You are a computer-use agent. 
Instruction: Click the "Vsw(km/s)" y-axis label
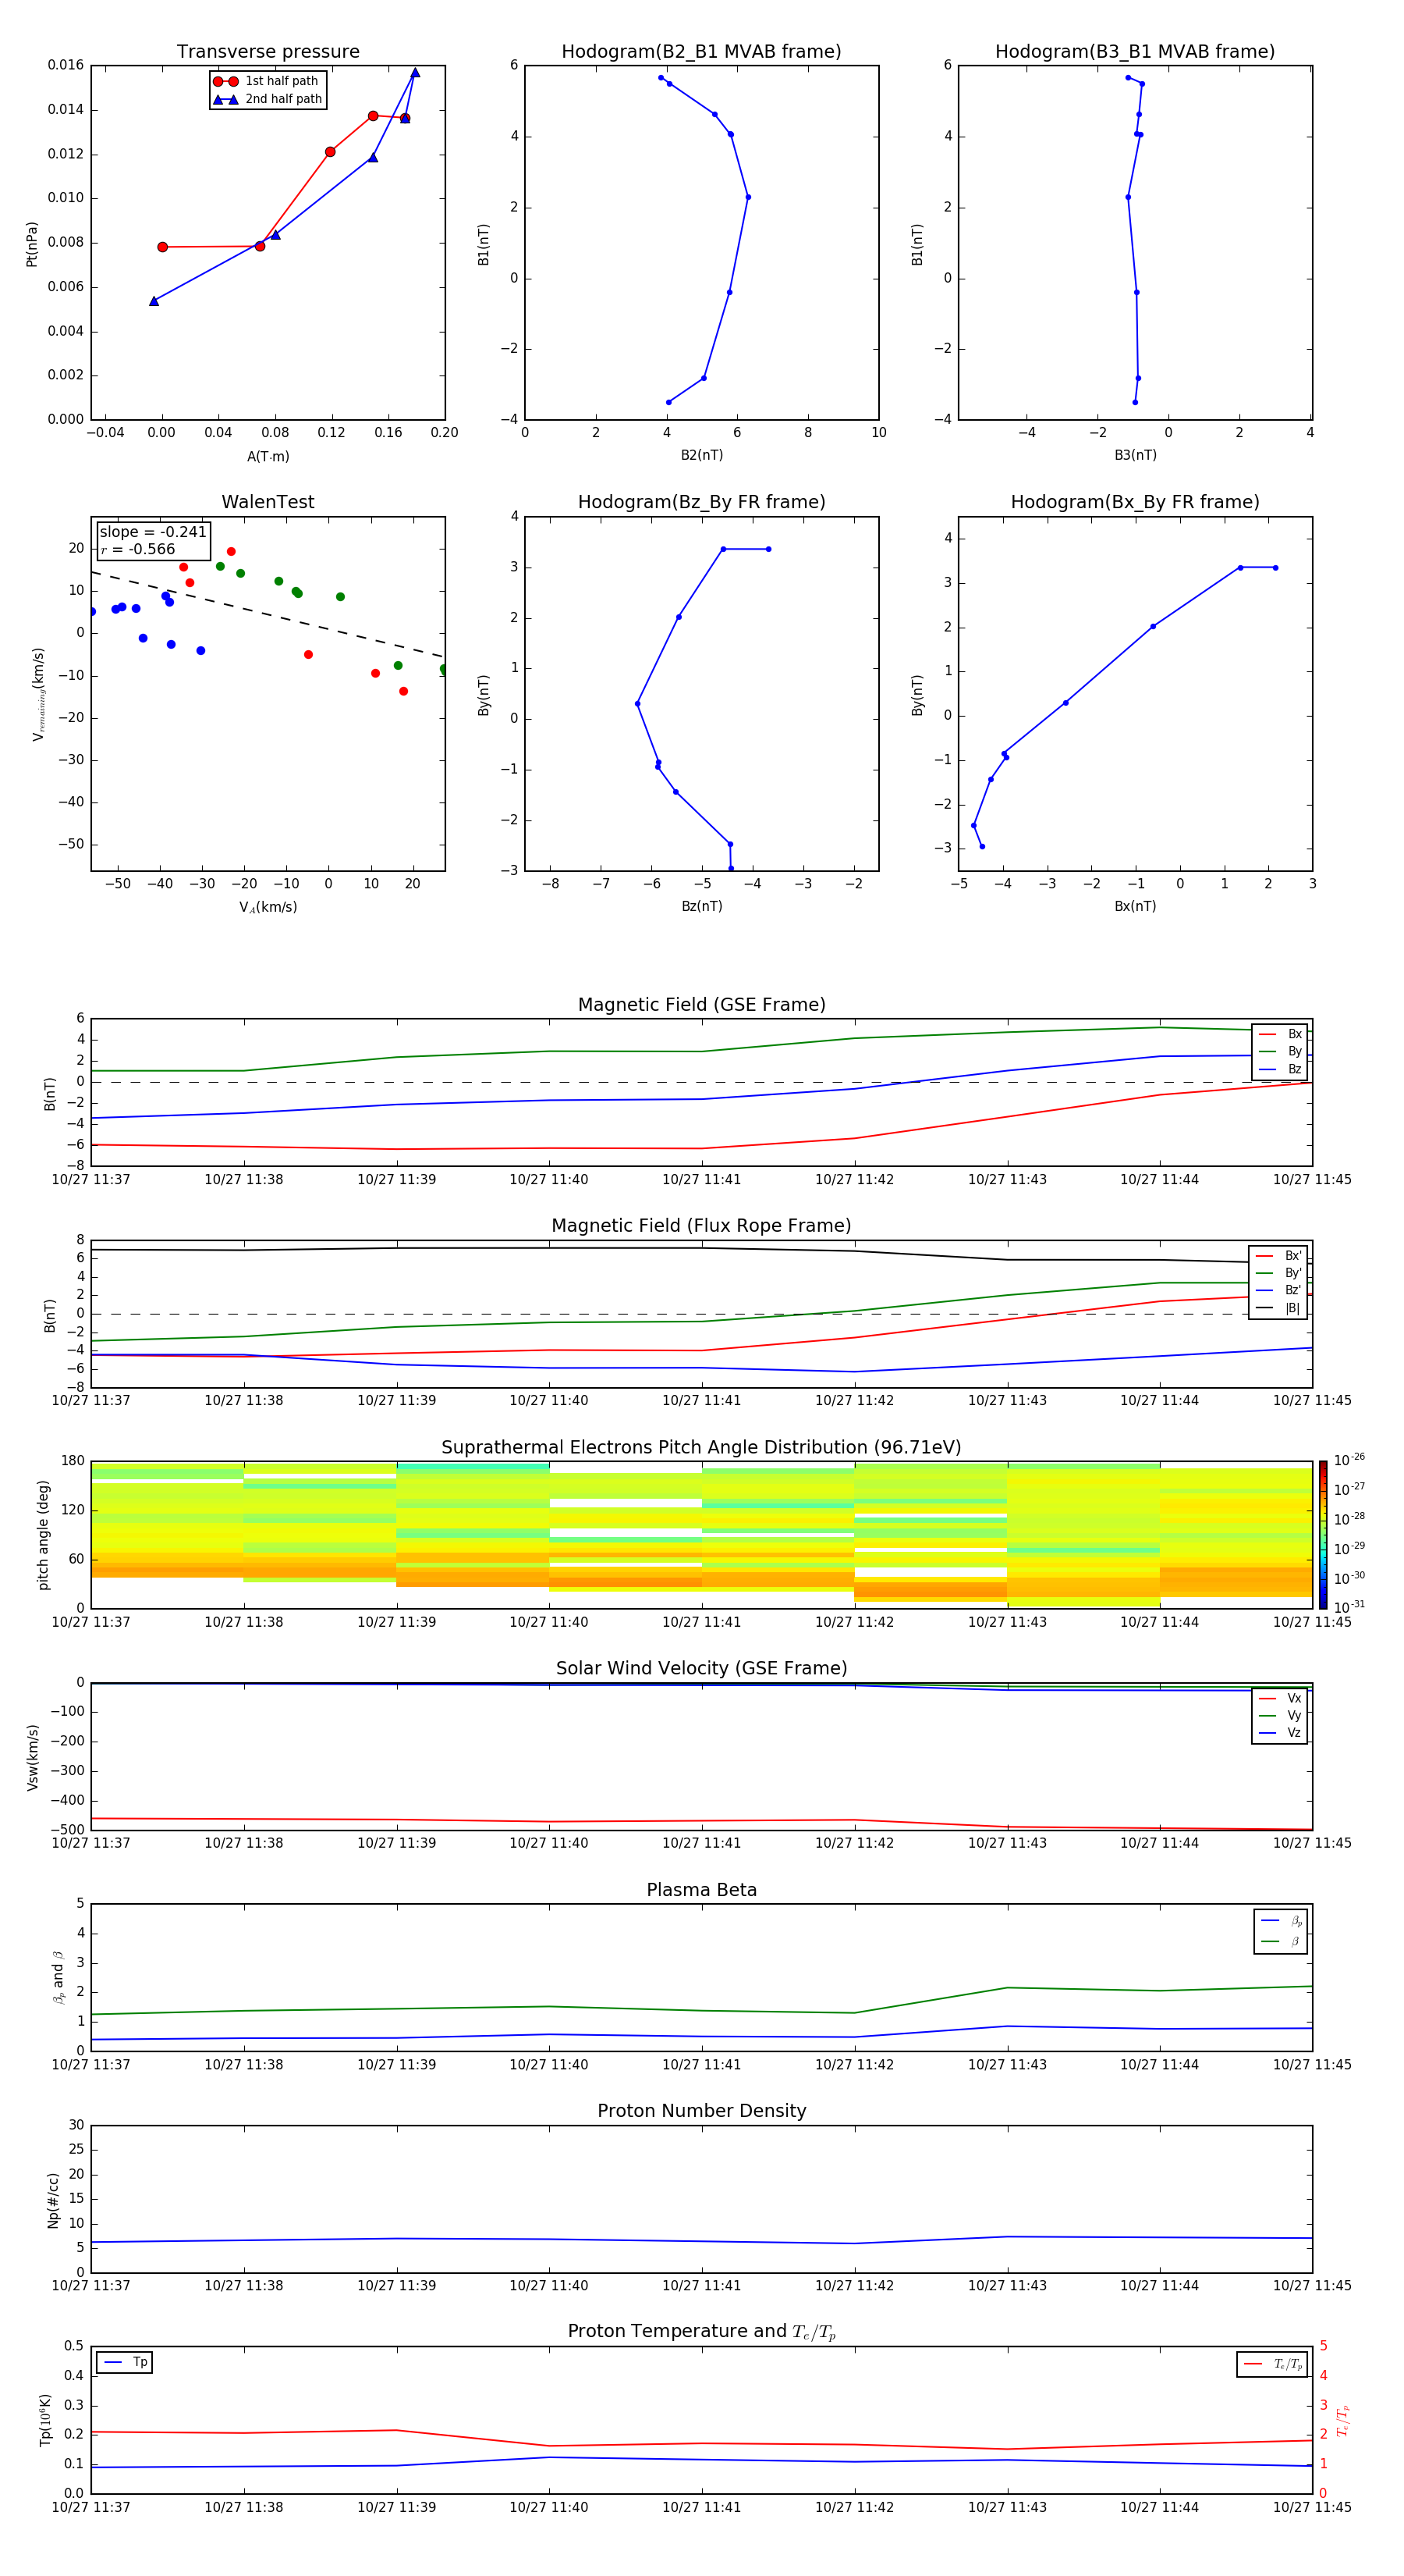coord(32,1757)
